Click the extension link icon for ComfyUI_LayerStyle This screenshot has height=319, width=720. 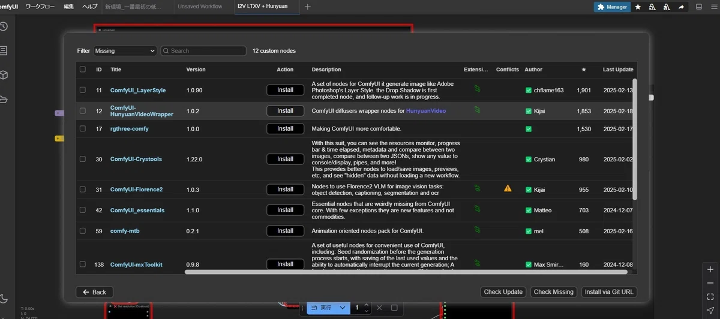click(477, 89)
